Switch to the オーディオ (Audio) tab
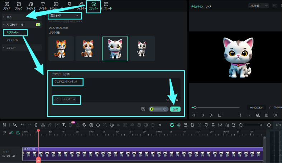 pyautogui.click(x=31, y=6)
